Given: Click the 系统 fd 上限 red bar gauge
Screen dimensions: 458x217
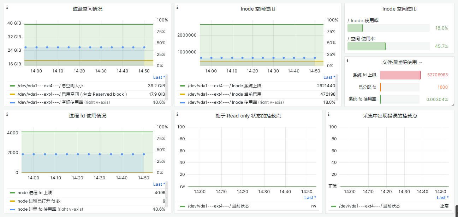Looking at the screenshot, I should 400,75.
